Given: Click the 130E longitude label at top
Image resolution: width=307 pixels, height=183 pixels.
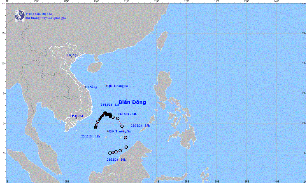Looking at the screenshot, I should (217, 1).
